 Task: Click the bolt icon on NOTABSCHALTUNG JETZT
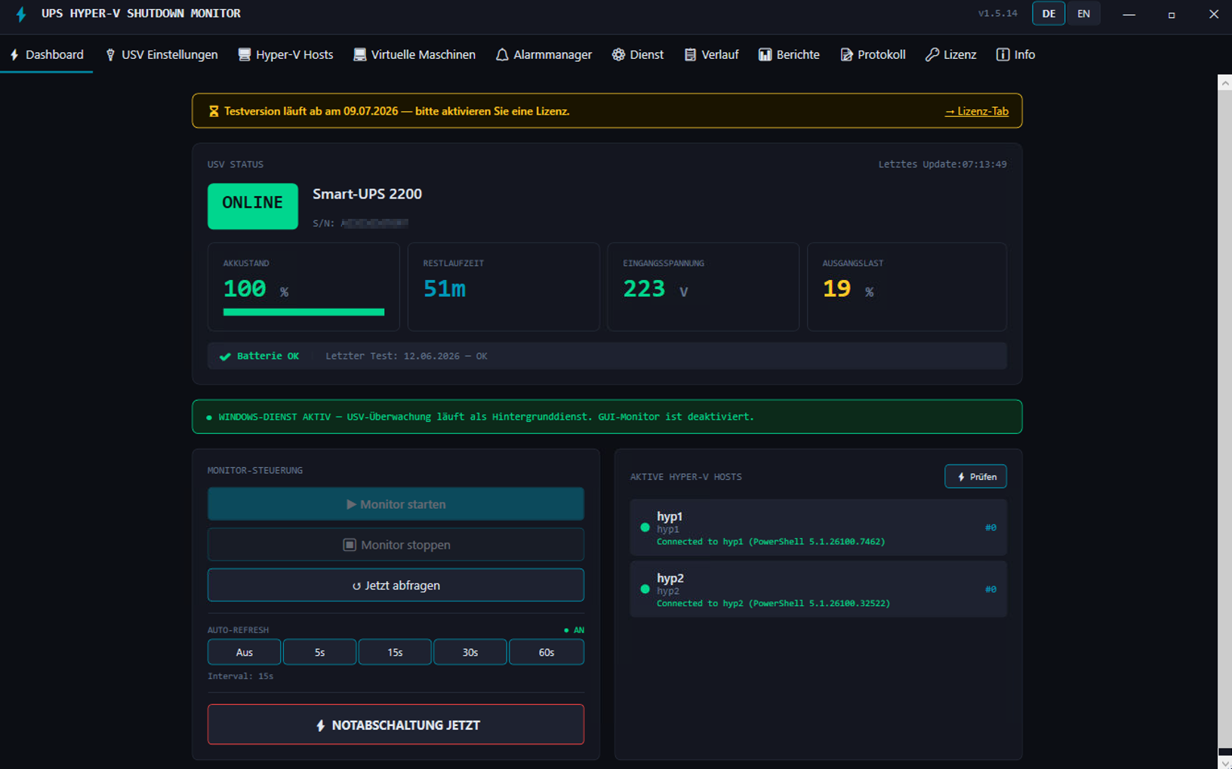(320, 725)
